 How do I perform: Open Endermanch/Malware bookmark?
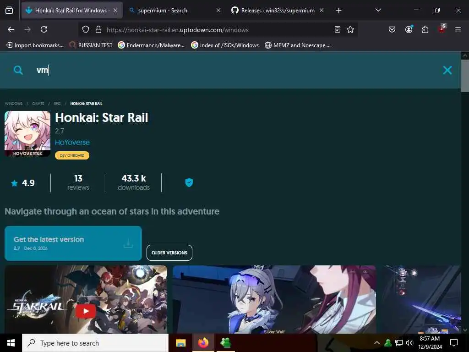151,45
